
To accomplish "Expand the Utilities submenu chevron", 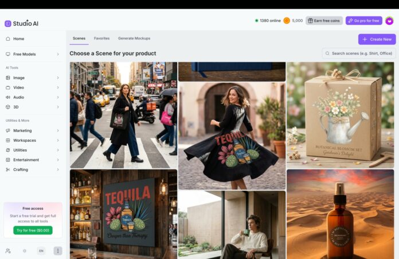I will pos(58,150).
